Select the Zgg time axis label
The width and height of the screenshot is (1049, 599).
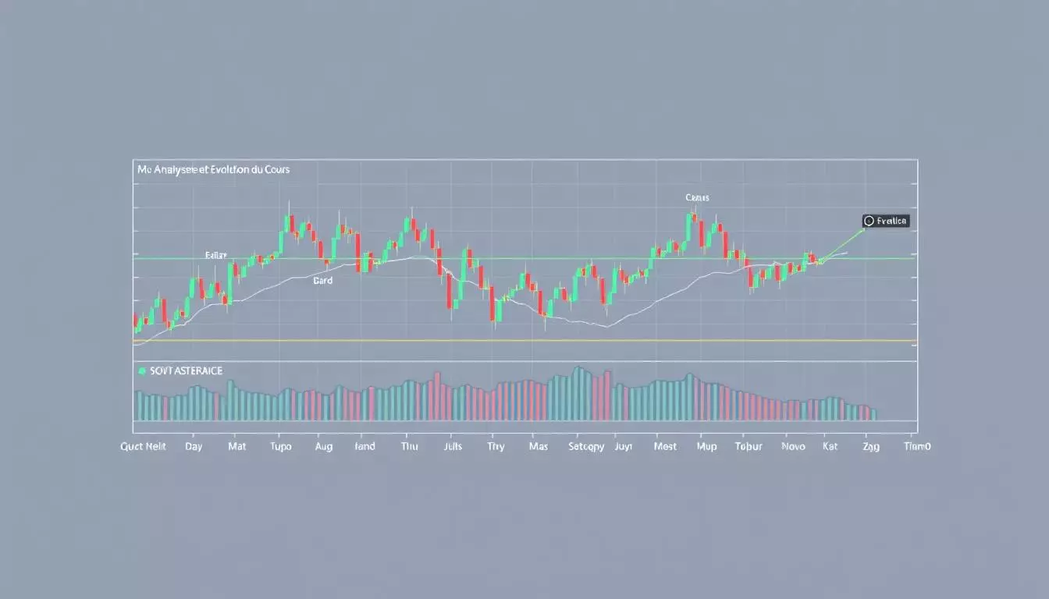(871, 447)
